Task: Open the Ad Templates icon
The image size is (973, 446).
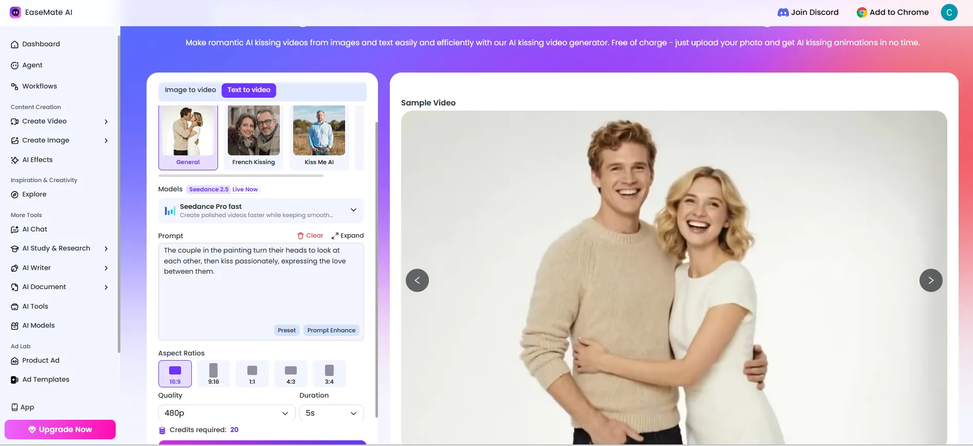Action: click(x=15, y=380)
